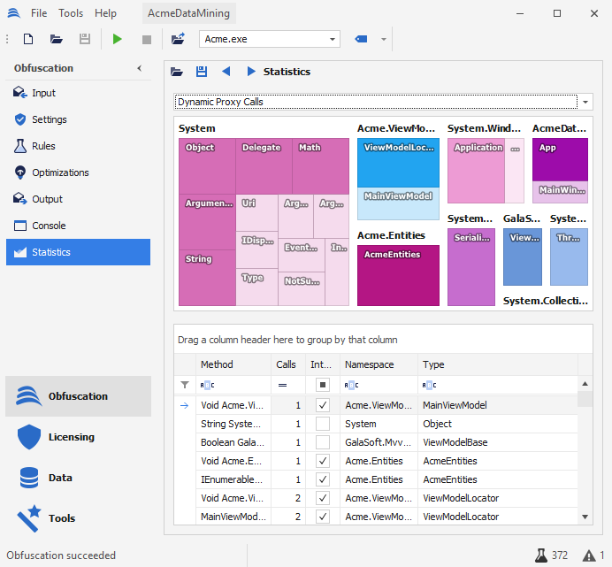Click the New file toolbar icon

pos(28,39)
